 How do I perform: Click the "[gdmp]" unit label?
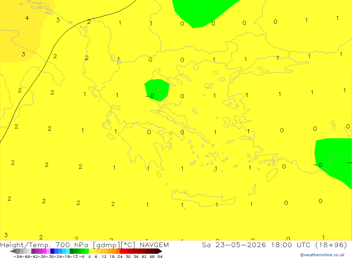tap(106, 245)
